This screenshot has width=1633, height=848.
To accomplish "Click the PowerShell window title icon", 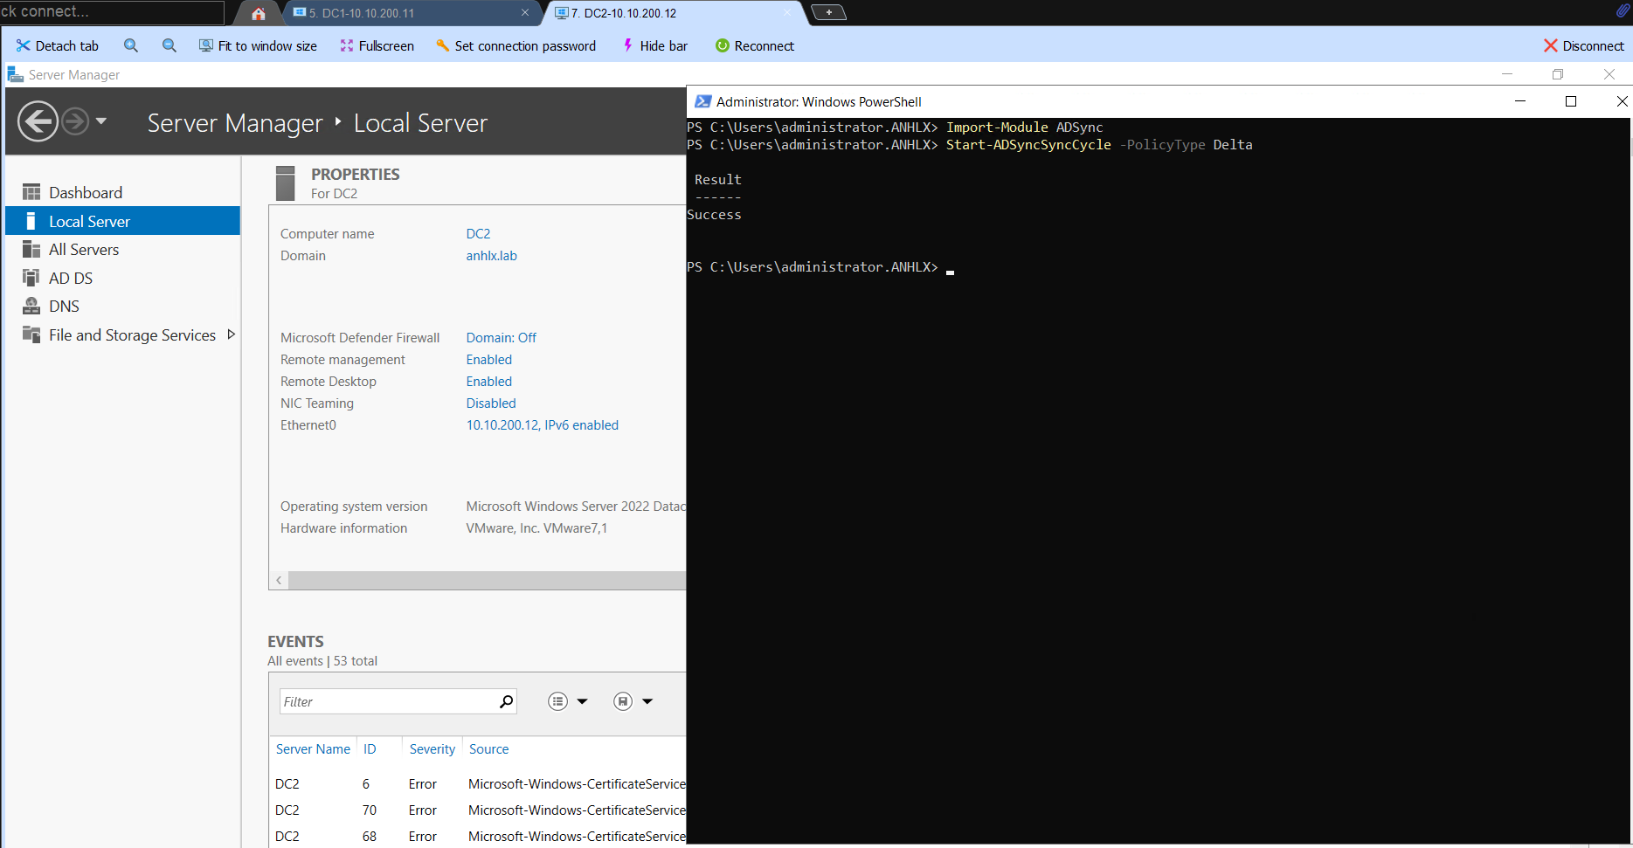I will (x=702, y=101).
